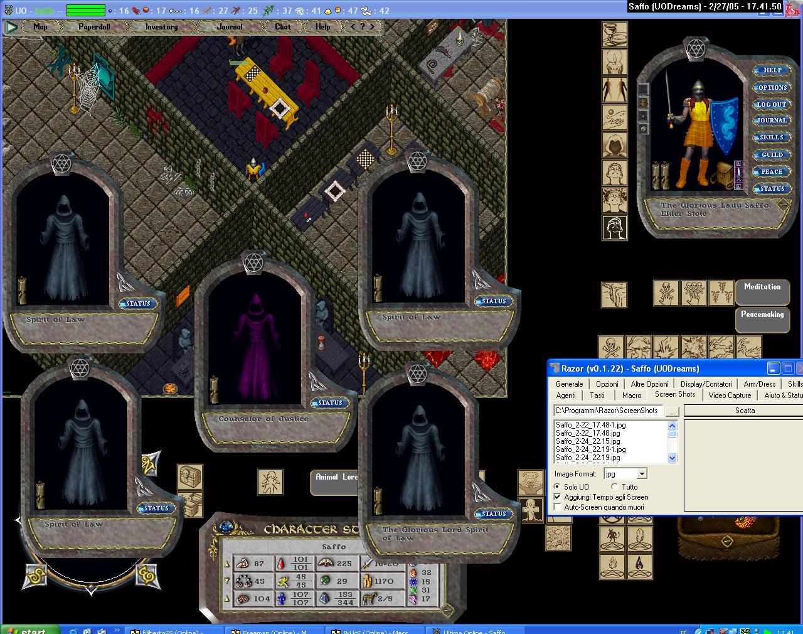Screen dimensions: 803x634
Task: Click the STATUS button on Saffo's paperdoll
Action: point(772,188)
